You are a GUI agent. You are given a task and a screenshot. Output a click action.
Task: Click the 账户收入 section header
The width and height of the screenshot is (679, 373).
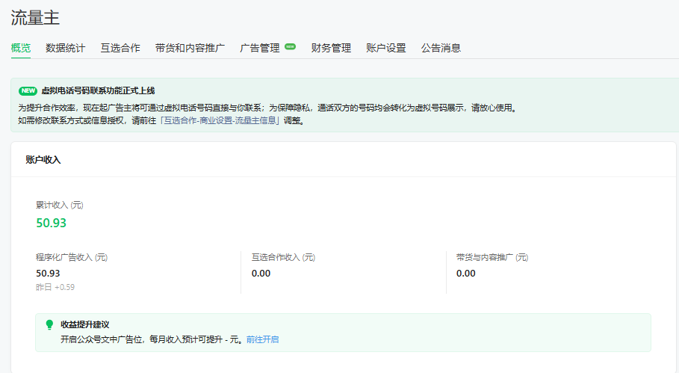click(43, 159)
